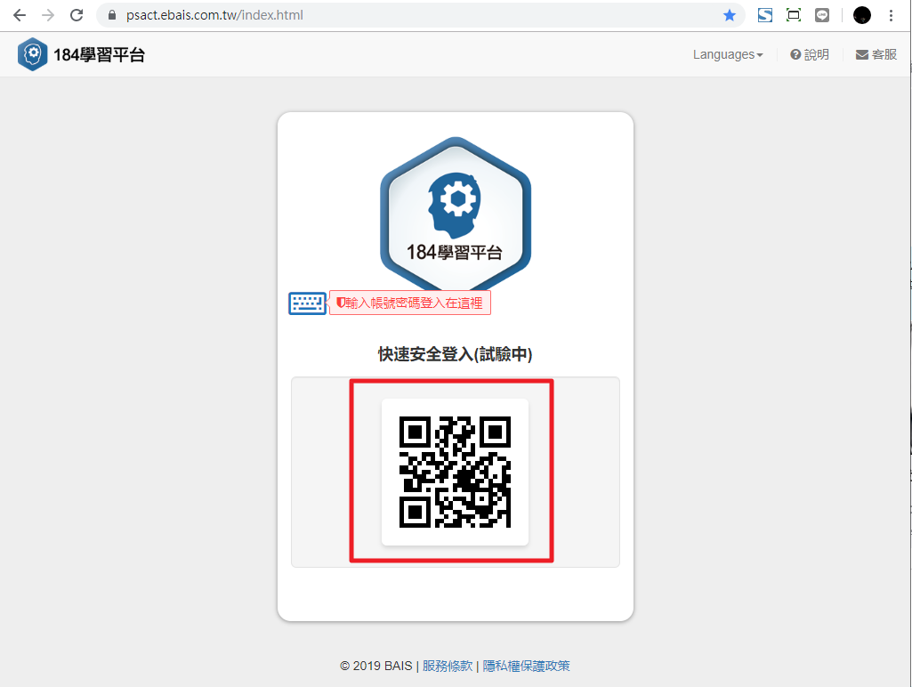Click the 184學習平台 header logo
The width and height of the screenshot is (912, 687).
(33, 54)
